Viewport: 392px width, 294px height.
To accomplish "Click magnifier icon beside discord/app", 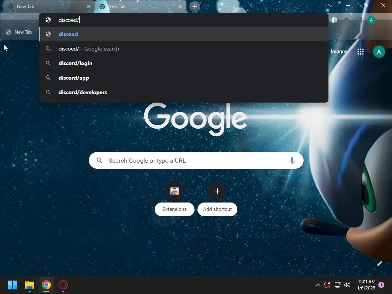I will coord(48,78).
